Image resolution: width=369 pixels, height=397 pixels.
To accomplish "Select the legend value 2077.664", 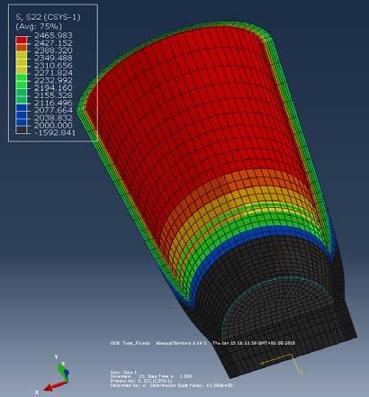I will tap(53, 110).
